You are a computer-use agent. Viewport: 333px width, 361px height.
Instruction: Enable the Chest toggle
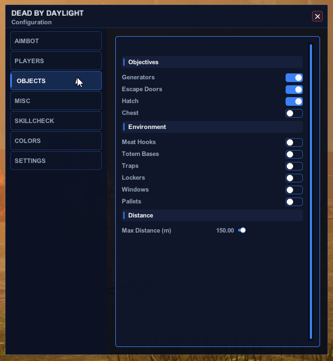294,113
